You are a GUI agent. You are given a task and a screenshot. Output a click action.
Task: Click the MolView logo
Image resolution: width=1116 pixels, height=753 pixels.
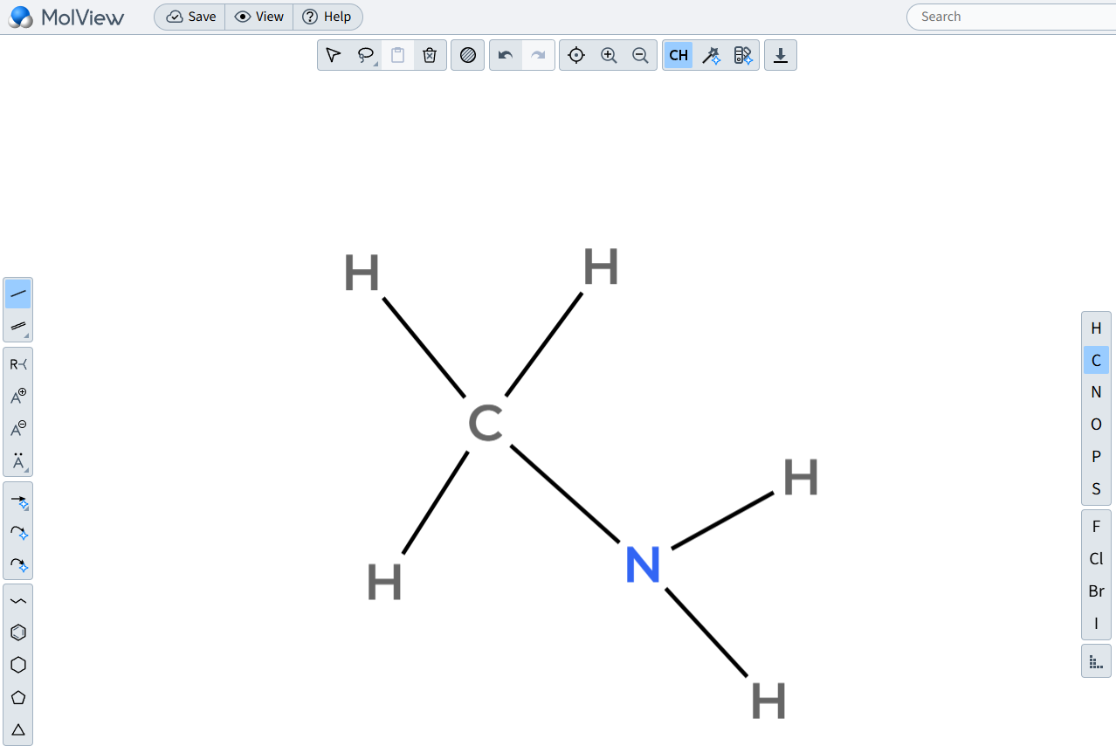click(x=66, y=17)
